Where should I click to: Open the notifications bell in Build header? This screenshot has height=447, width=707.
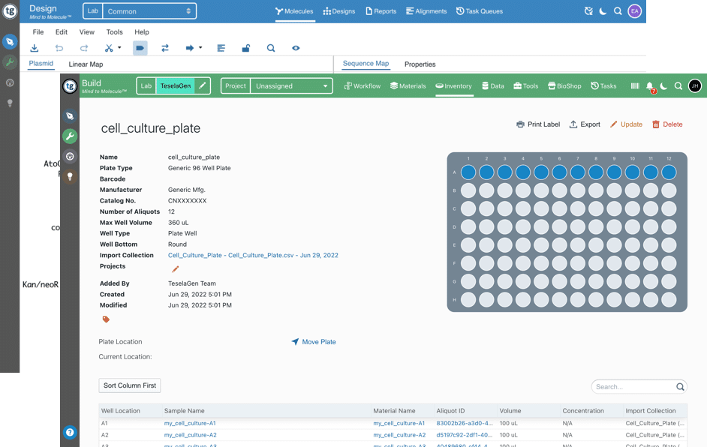pyautogui.click(x=650, y=86)
